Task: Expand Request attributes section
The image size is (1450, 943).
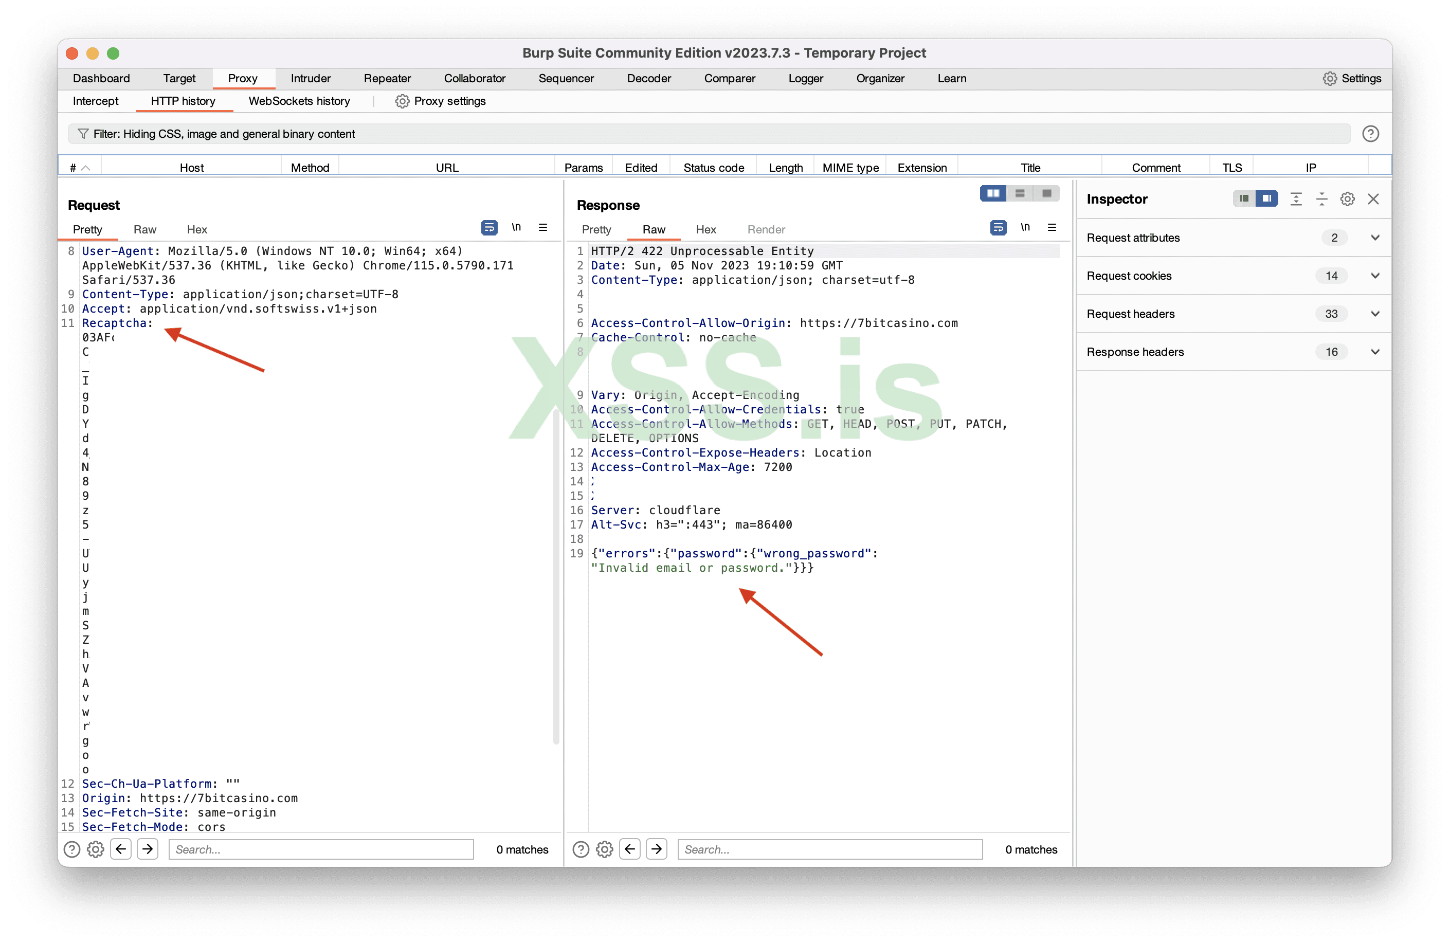Action: point(1375,238)
